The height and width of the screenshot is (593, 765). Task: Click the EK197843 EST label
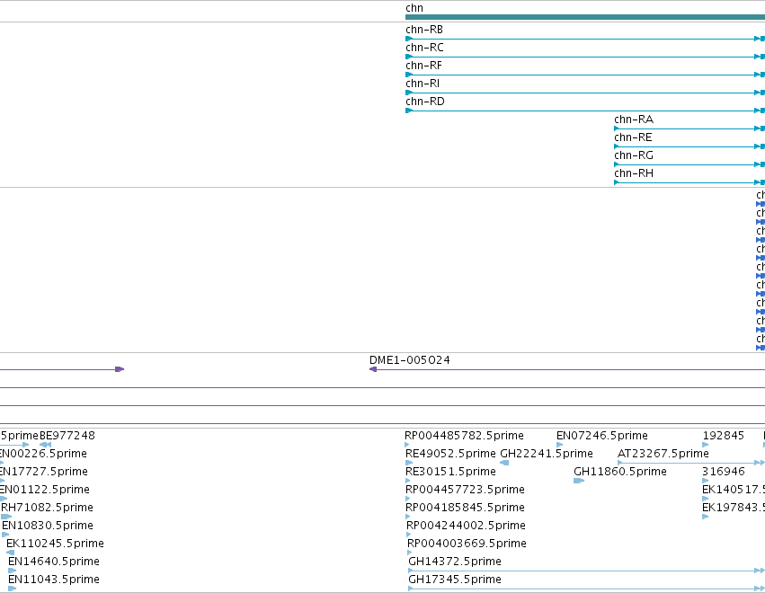point(734,508)
